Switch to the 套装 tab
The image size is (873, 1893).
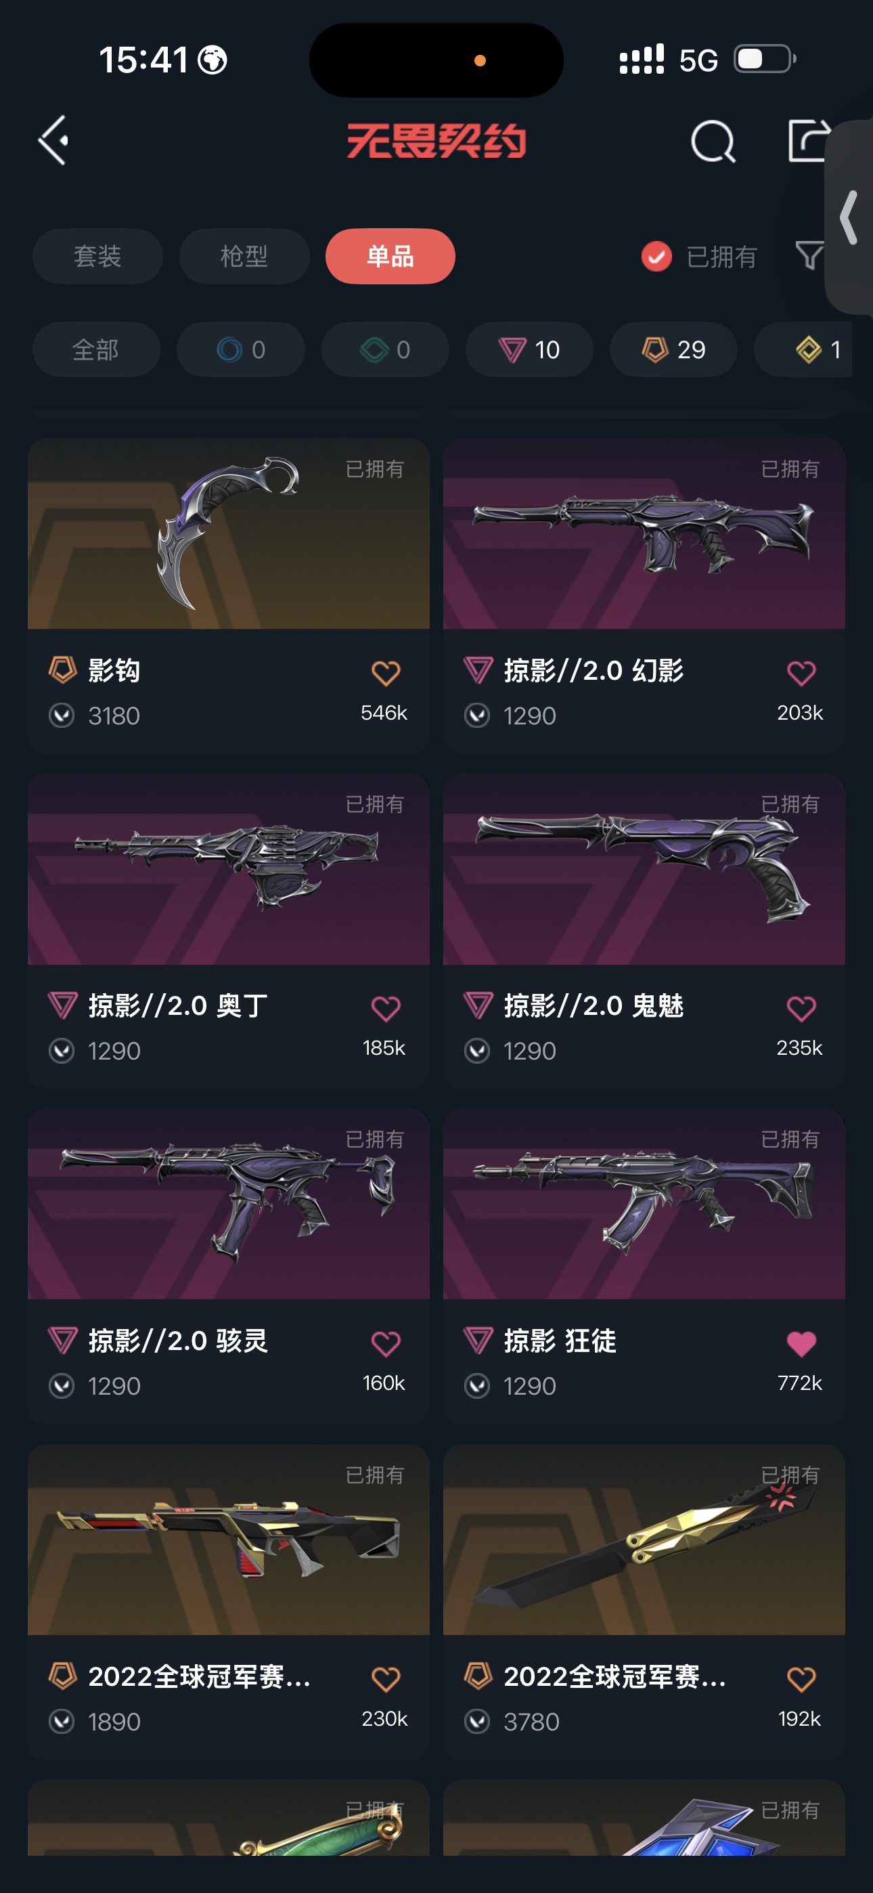pyautogui.click(x=97, y=257)
